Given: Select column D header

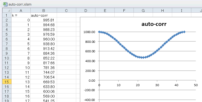Looking at the screenshot, I should [86, 10].
